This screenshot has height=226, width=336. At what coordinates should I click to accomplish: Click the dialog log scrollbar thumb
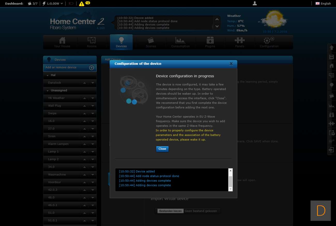pyautogui.click(x=231, y=181)
